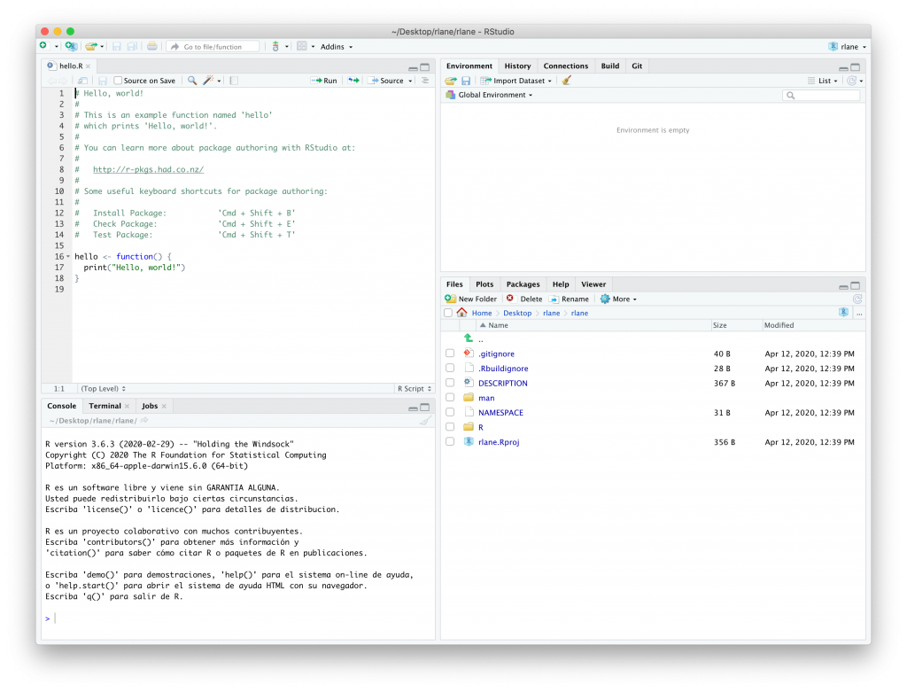The height and width of the screenshot is (692, 907).
Task: Switch to the Packages tab
Action: (523, 284)
